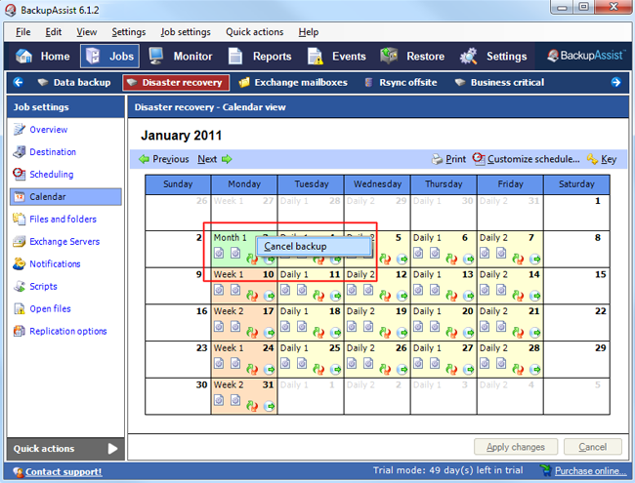The width and height of the screenshot is (635, 483).
Task: Open the Edit menu
Action: pyautogui.click(x=53, y=32)
